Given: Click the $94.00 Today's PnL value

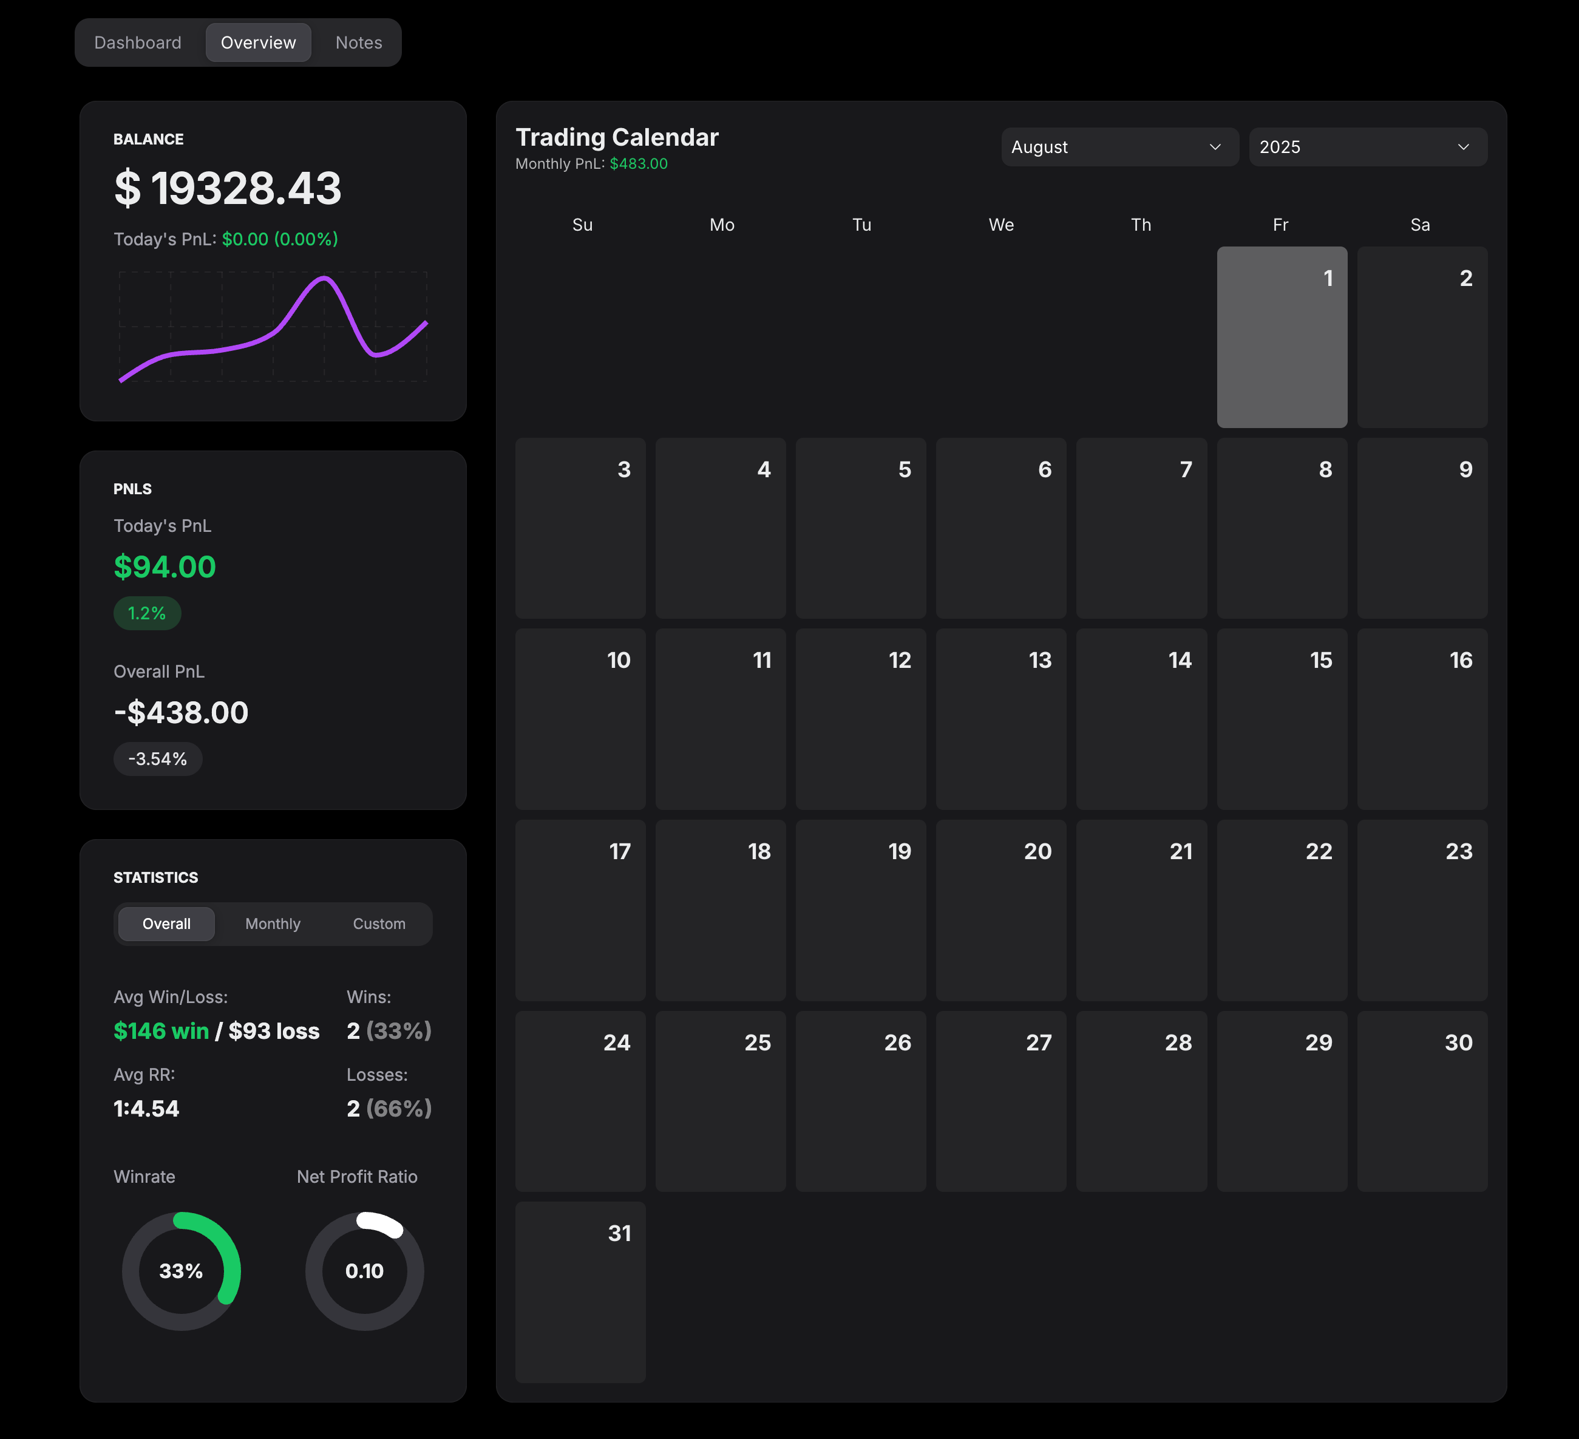Looking at the screenshot, I should [x=165, y=567].
